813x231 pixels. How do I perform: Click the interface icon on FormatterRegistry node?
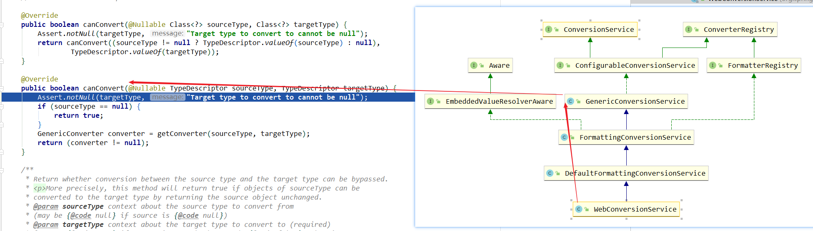[713, 65]
